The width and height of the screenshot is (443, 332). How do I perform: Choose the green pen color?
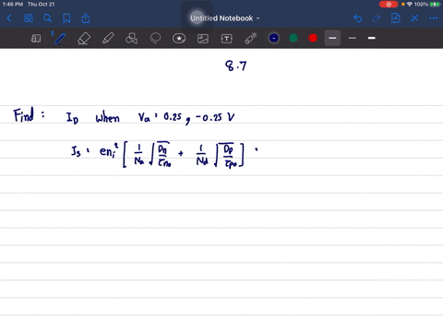[x=293, y=38]
